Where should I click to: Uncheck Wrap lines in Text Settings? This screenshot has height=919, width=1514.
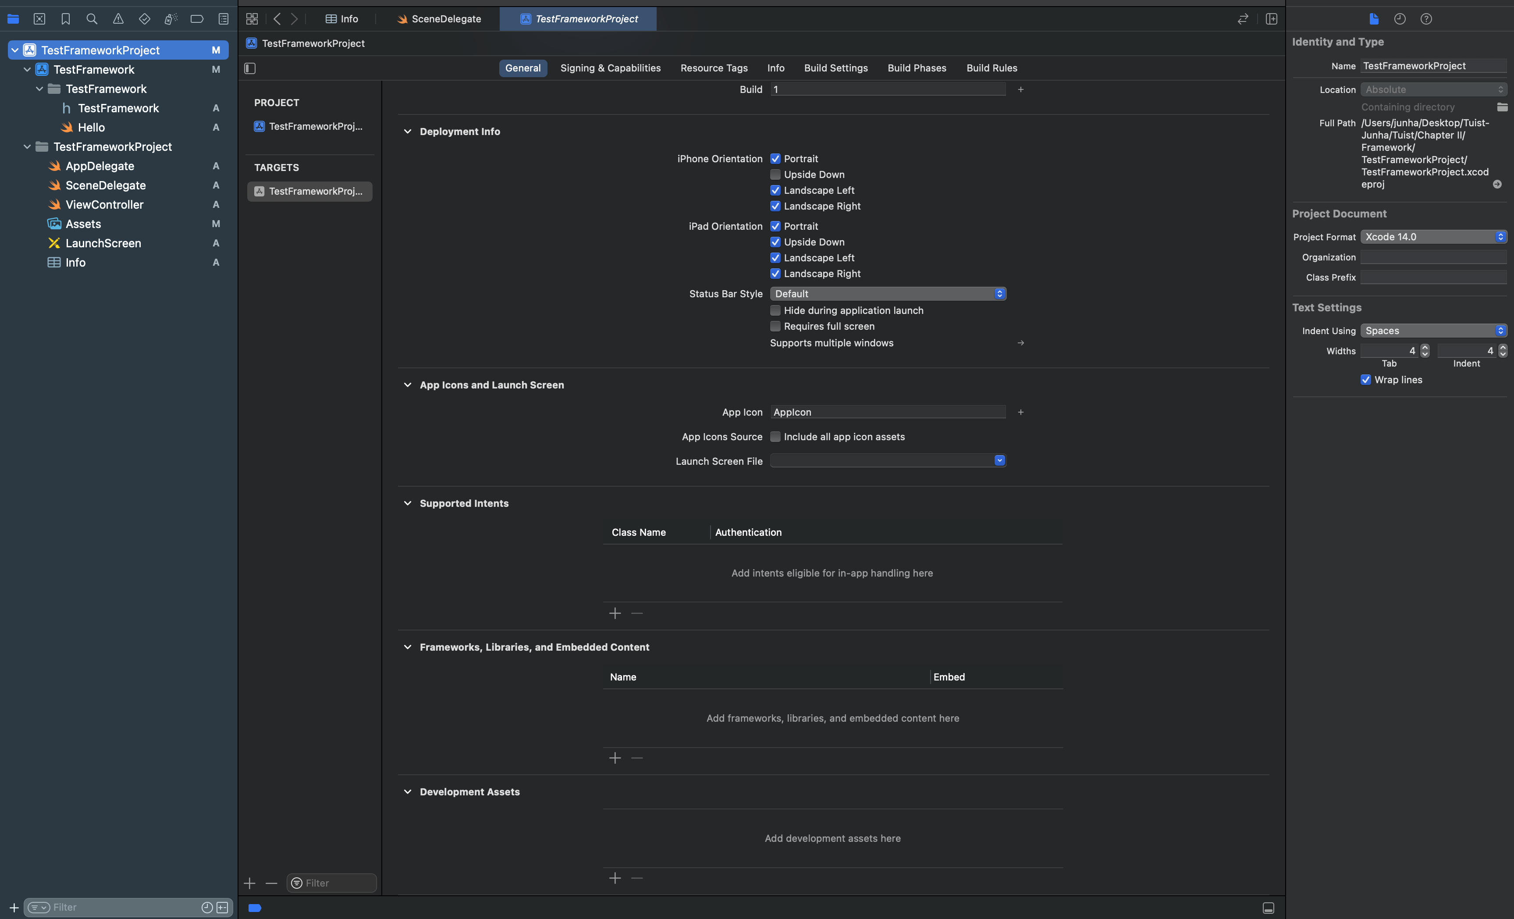(x=1366, y=380)
